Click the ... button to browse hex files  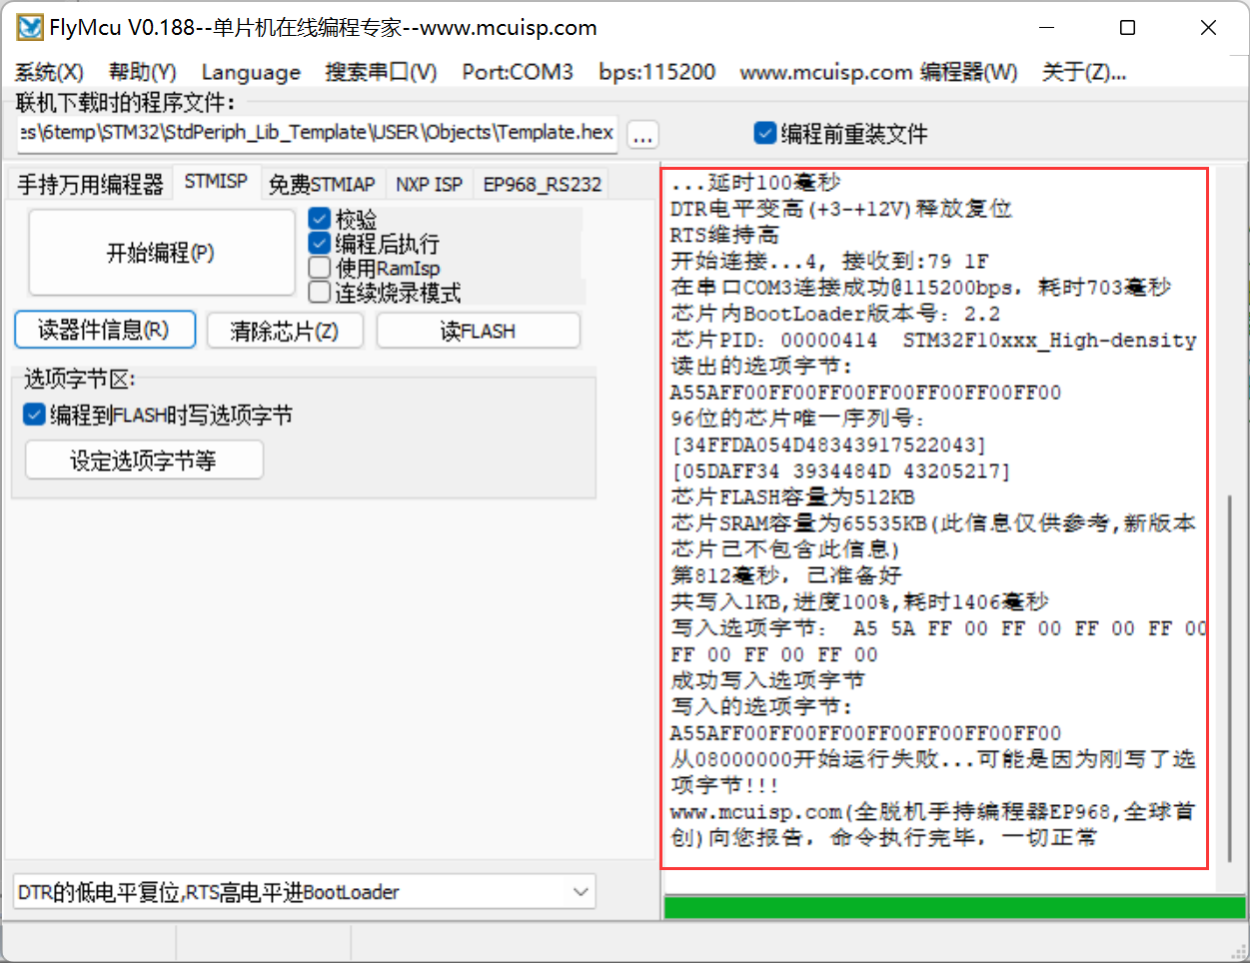642,134
